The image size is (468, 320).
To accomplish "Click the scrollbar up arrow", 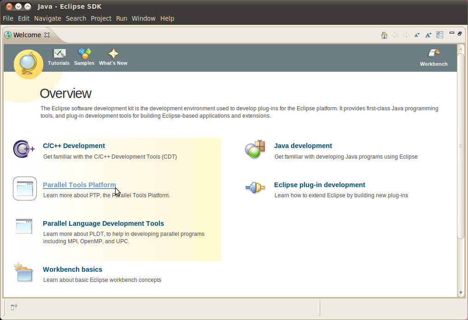I will 461,49.
